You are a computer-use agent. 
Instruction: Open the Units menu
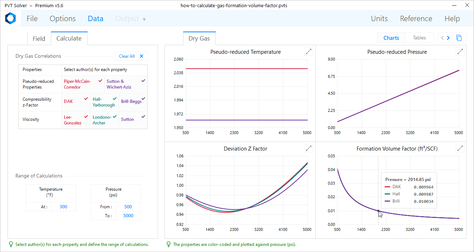pyautogui.click(x=379, y=19)
